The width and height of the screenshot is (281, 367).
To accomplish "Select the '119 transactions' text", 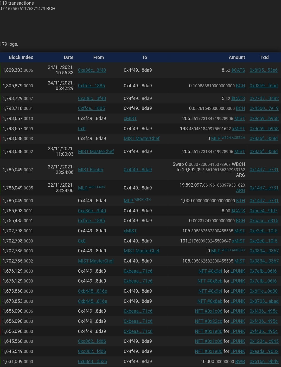I will click(17, 3).
